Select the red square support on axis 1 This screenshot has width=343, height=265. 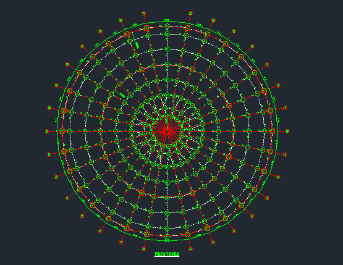click(x=62, y=132)
